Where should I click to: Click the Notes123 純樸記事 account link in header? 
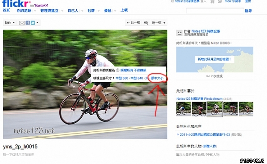[187, 1]
